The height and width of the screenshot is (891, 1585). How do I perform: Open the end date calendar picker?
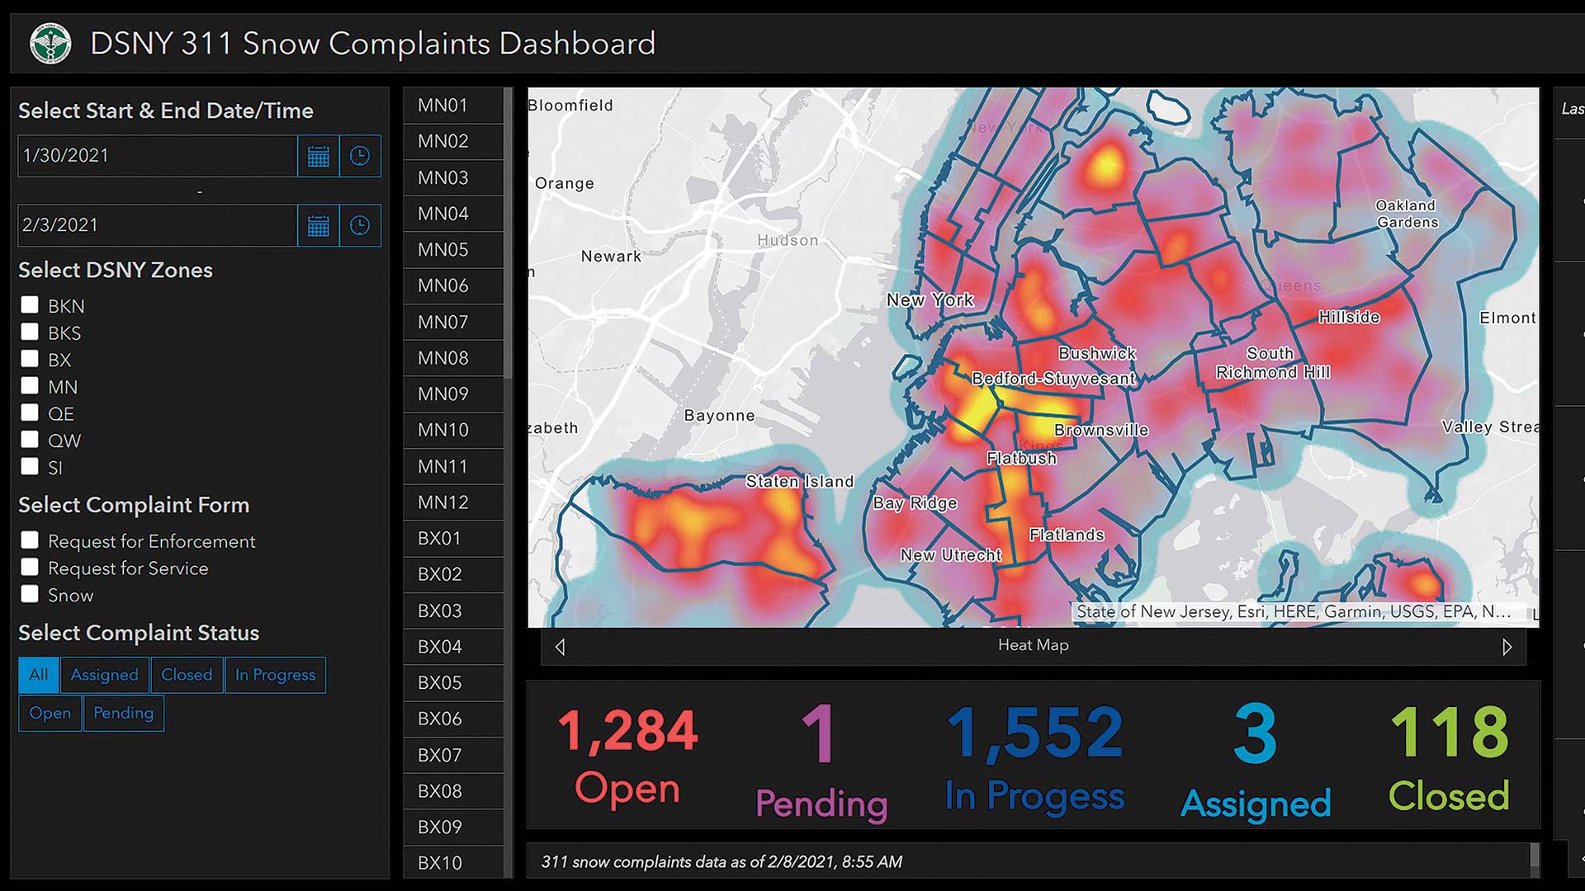click(x=319, y=225)
